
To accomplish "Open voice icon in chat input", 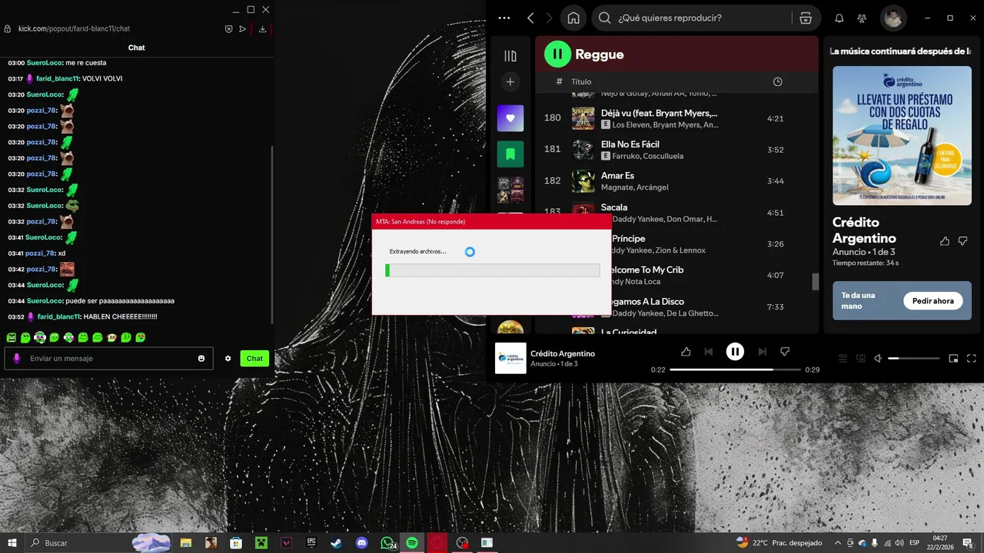I will pyautogui.click(x=17, y=359).
